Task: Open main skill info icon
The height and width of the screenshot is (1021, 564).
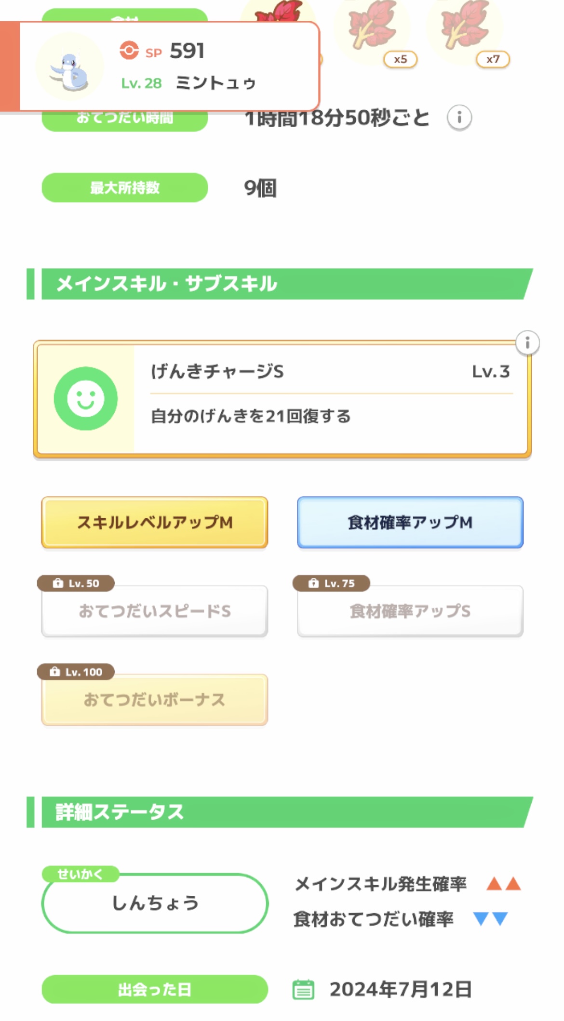Action: pos(527,343)
